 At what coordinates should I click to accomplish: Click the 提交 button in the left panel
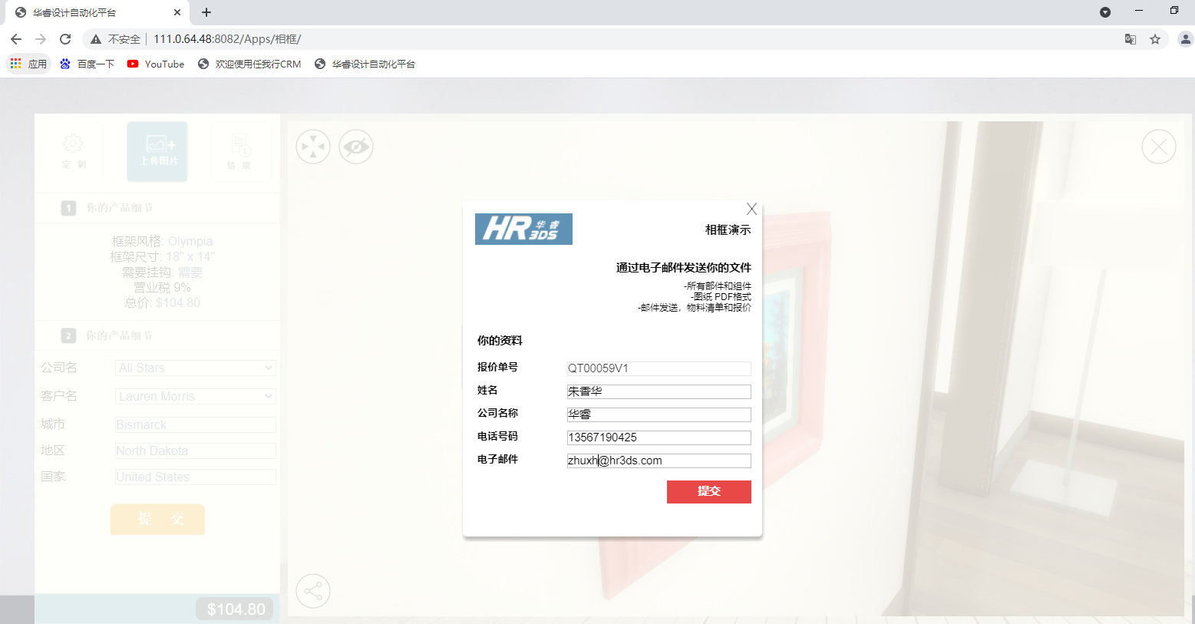157,520
